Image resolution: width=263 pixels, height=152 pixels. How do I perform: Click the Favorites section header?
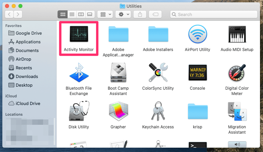click(x=13, y=26)
